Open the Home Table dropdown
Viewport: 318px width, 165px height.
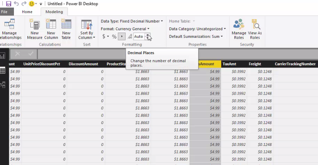coord(182,21)
